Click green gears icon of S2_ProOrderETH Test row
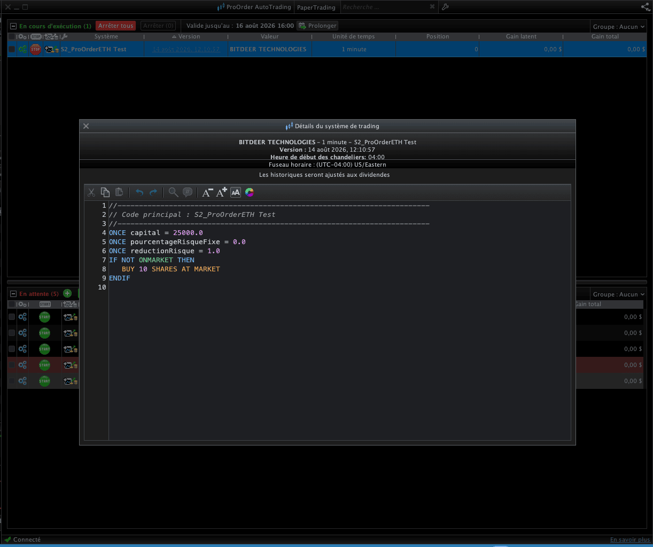 coord(22,49)
